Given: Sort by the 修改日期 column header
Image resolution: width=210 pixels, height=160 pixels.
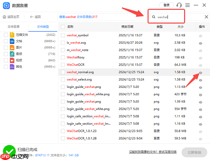Looking at the screenshot, I should [127, 26].
